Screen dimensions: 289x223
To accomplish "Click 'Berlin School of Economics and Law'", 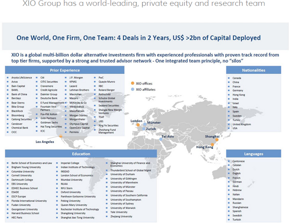I will 32,163.
